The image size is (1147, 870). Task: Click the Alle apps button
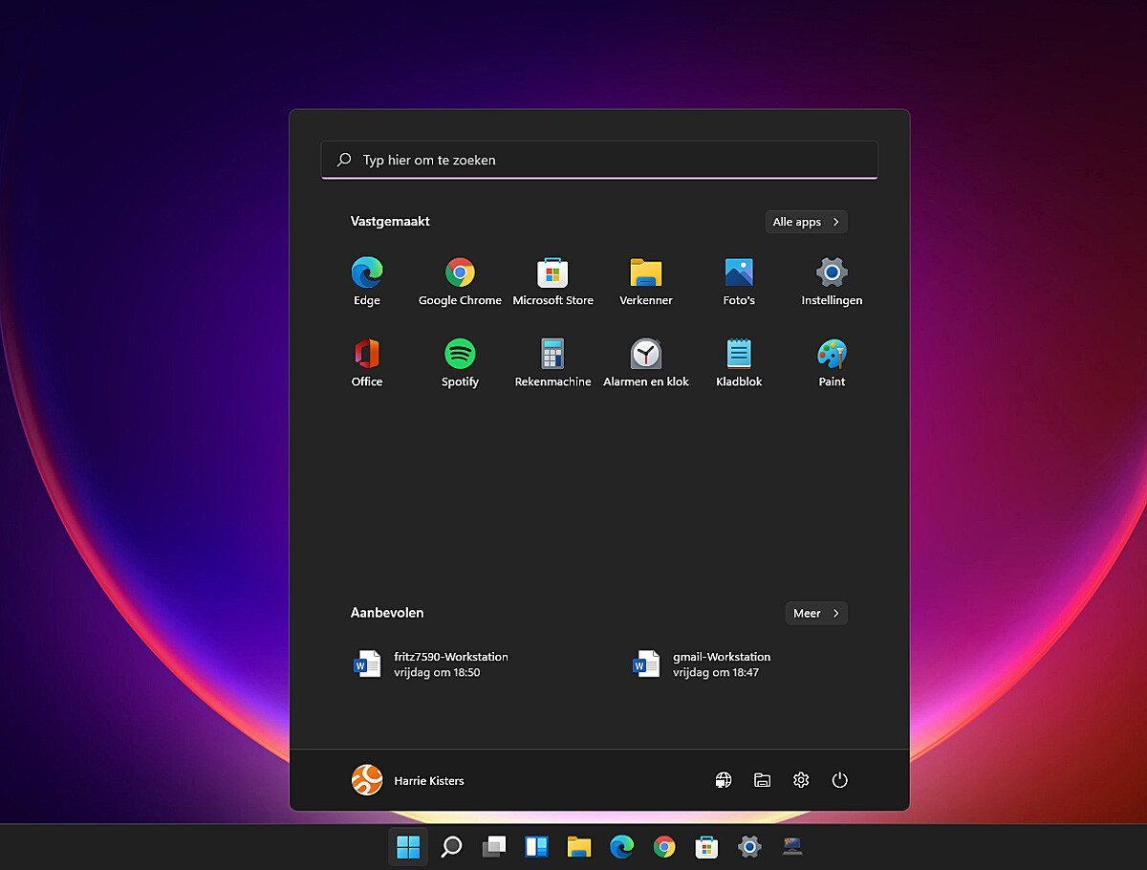tap(806, 222)
